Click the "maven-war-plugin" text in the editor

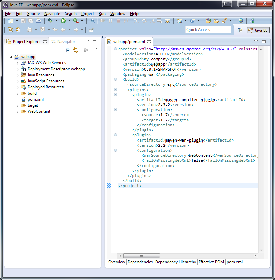(184, 141)
